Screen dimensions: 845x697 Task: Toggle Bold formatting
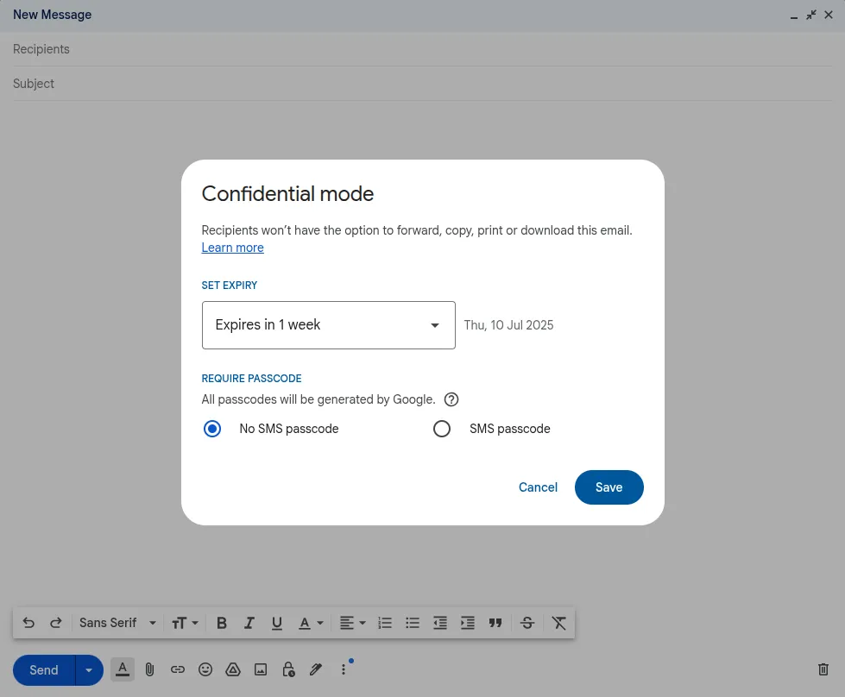[222, 623]
